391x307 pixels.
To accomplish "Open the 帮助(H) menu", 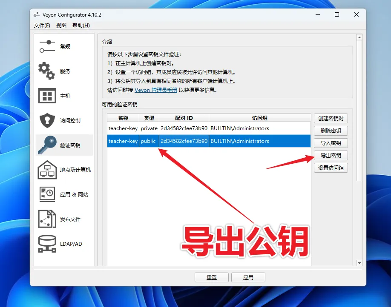I will pos(81,26).
